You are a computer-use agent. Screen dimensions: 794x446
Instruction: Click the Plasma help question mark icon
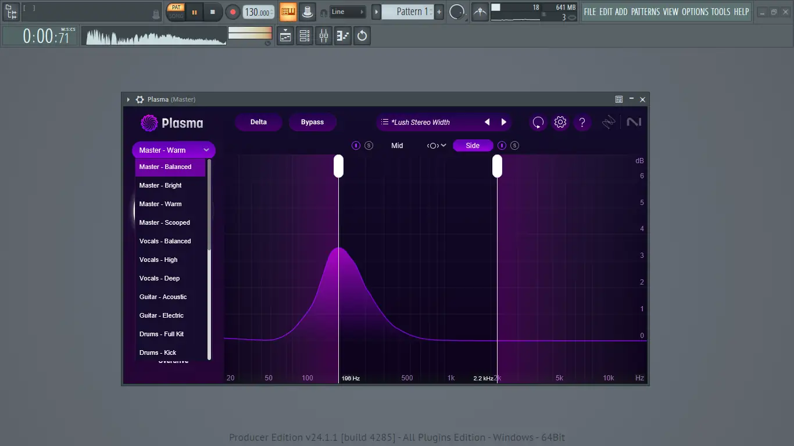pyautogui.click(x=582, y=123)
